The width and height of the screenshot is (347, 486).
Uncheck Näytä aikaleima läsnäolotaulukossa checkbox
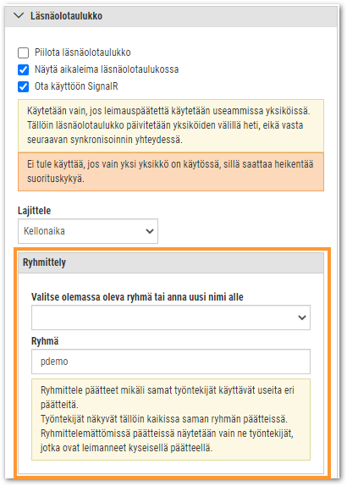click(x=23, y=69)
